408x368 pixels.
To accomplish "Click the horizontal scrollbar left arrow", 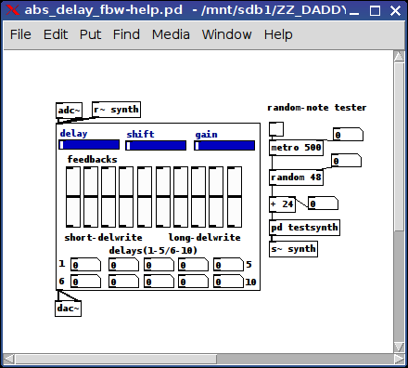I will coord(9,360).
